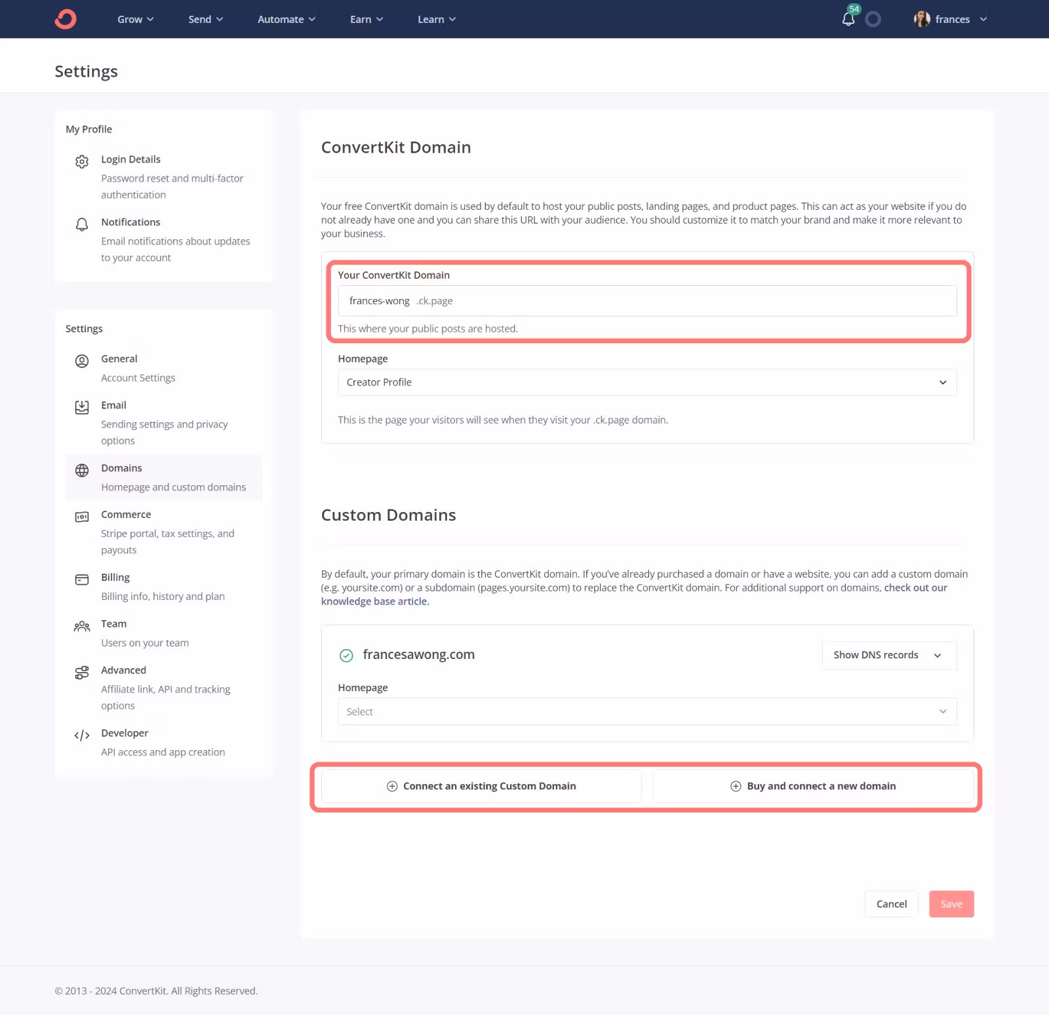The height and width of the screenshot is (1015, 1049).
Task: Open the knowledge base article link
Action: click(915, 587)
